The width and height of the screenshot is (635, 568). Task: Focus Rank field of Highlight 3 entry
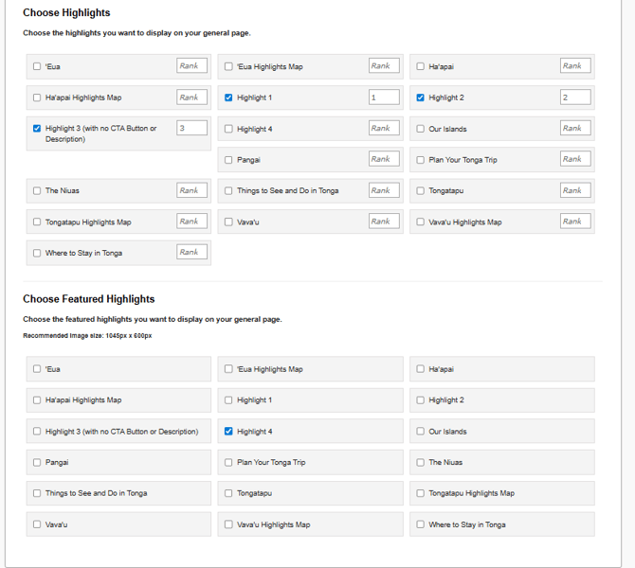191,129
